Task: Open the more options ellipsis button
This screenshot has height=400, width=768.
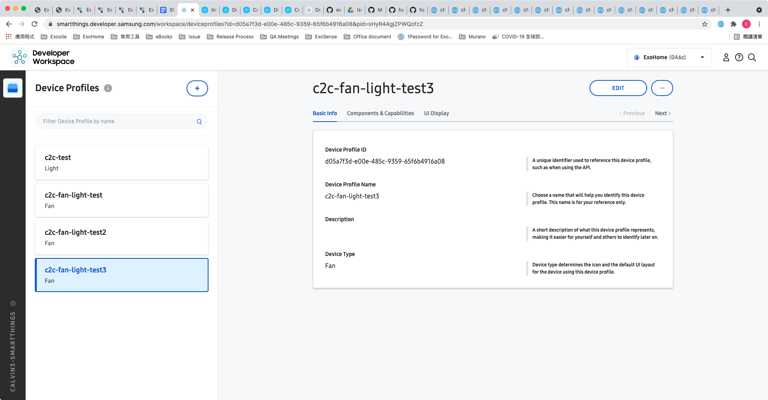Action: 662,88
